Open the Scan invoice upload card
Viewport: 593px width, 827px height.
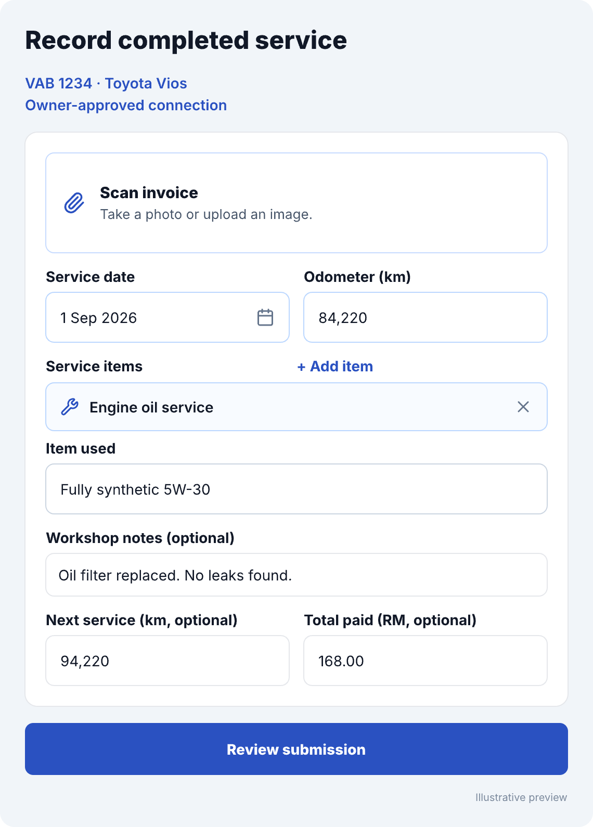296,203
